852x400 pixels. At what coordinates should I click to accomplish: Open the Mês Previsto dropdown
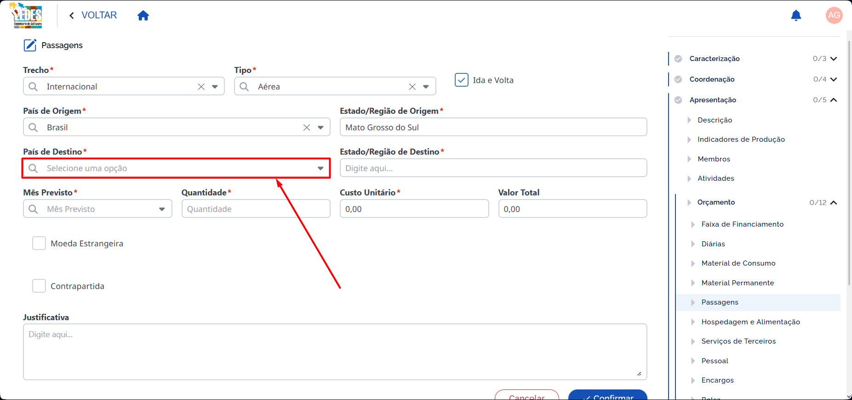coord(97,209)
